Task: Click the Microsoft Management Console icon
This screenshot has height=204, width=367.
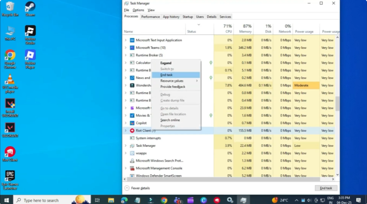Action: pyautogui.click(x=132, y=168)
